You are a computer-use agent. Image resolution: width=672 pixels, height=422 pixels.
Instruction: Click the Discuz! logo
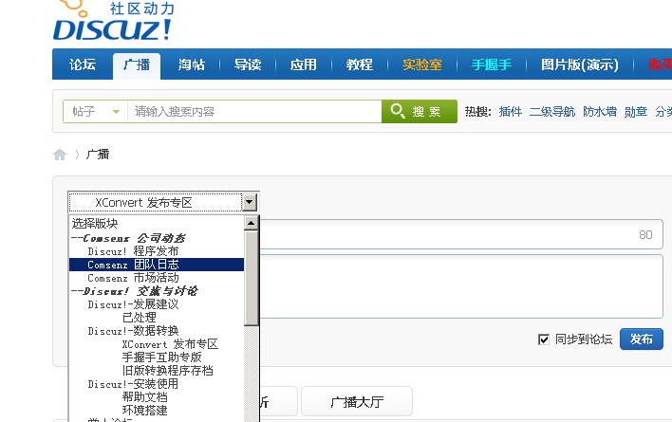click(x=113, y=21)
